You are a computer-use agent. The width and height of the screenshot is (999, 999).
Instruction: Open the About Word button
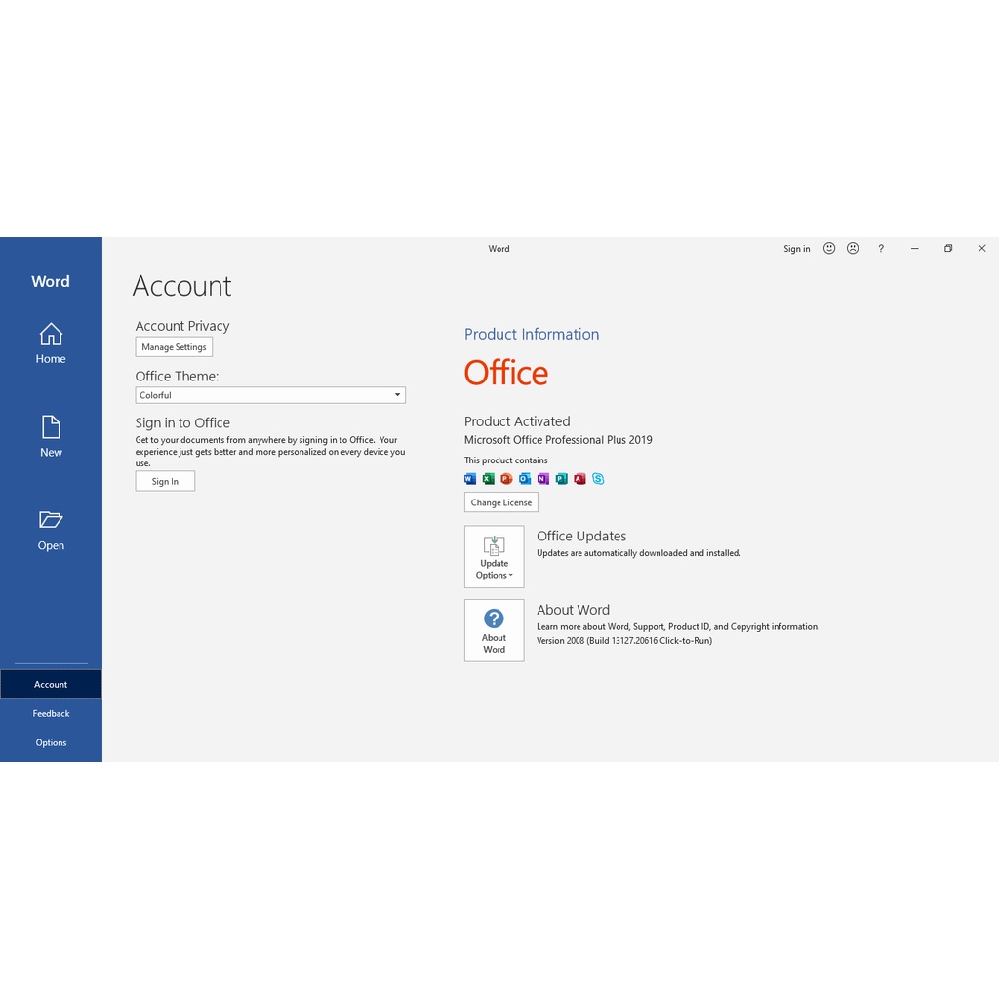tap(495, 630)
